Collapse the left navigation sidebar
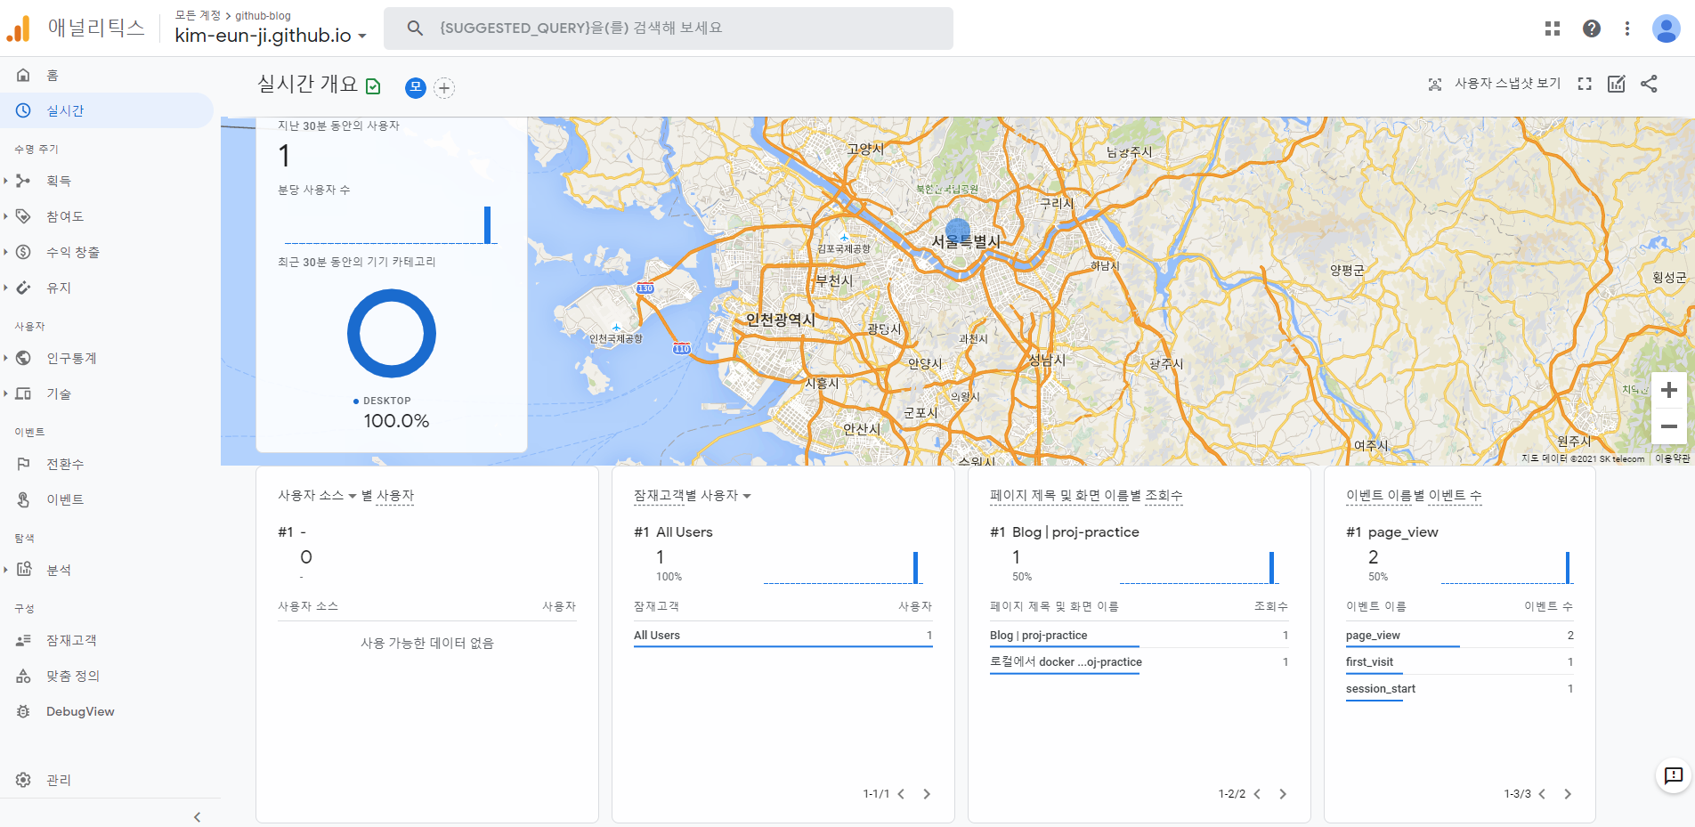 pos(197,816)
